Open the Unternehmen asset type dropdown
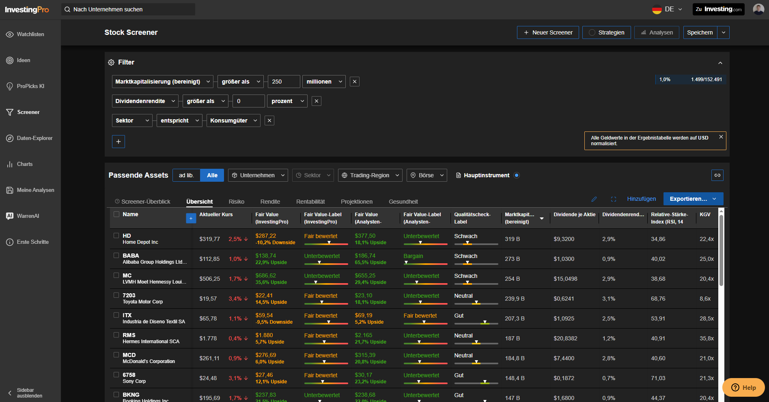This screenshot has height=402, width=769. click(258, 175)
